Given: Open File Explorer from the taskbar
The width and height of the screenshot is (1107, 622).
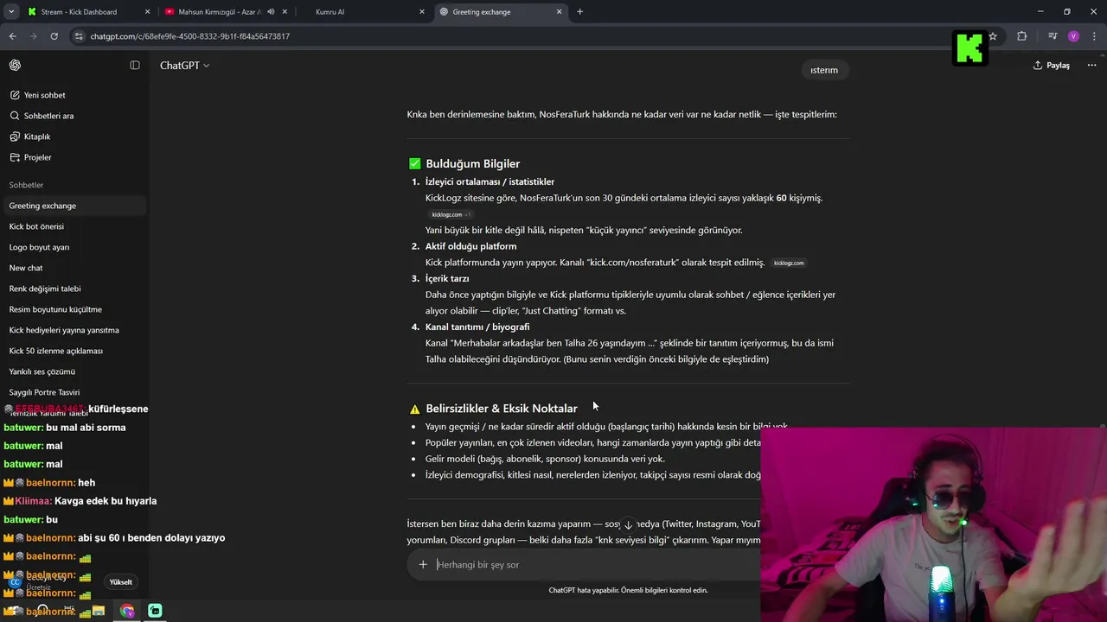Looking at the screenshot, I should click(x=99, y=611).
